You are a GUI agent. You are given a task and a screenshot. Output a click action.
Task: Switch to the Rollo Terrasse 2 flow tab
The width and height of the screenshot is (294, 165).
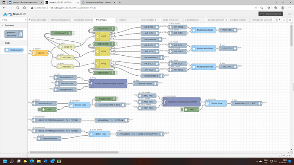tap(150, 20)
